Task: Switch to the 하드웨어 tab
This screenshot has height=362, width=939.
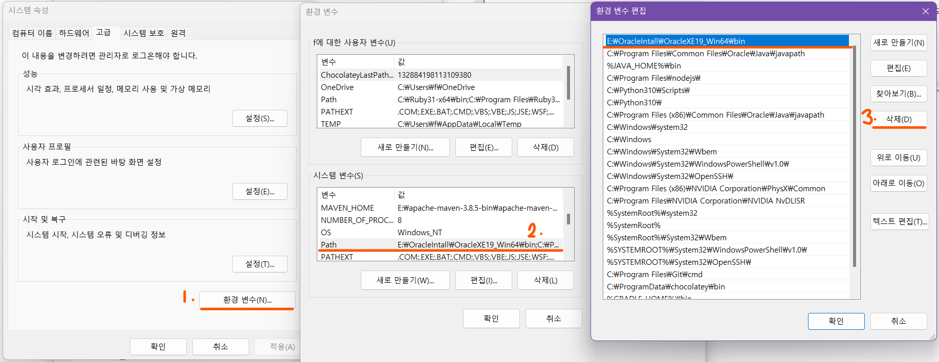Action: tap(74, 33)
